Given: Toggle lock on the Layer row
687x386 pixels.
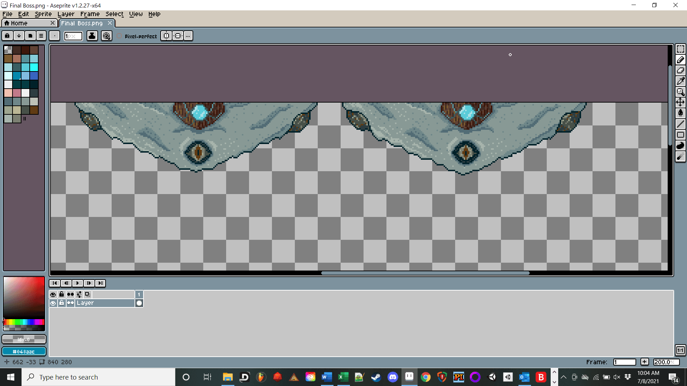Looking at the screenshot, I should point(62,303).
